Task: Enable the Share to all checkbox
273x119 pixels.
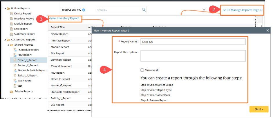Action: (142, 70)
